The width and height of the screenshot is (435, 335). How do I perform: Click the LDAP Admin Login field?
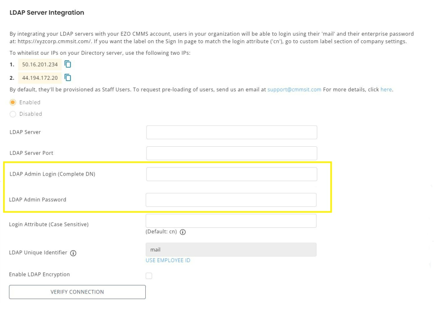(232, 174)
